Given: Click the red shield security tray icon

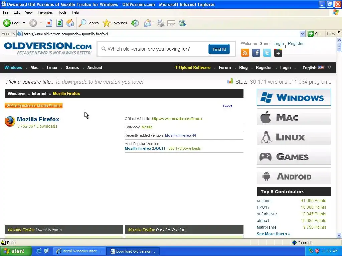Looking at the screenshot, I should pos(317,251).
